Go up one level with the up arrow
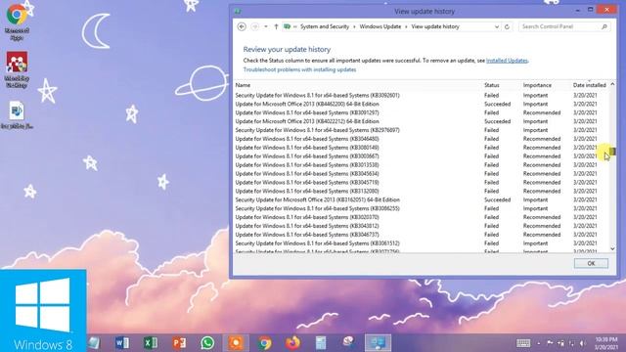Screen dimensions: 626x352 tap(276, 26)
